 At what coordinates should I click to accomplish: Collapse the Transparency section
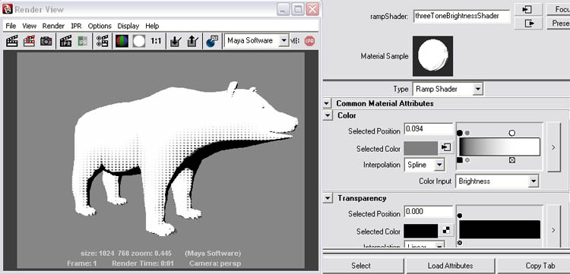328,198
